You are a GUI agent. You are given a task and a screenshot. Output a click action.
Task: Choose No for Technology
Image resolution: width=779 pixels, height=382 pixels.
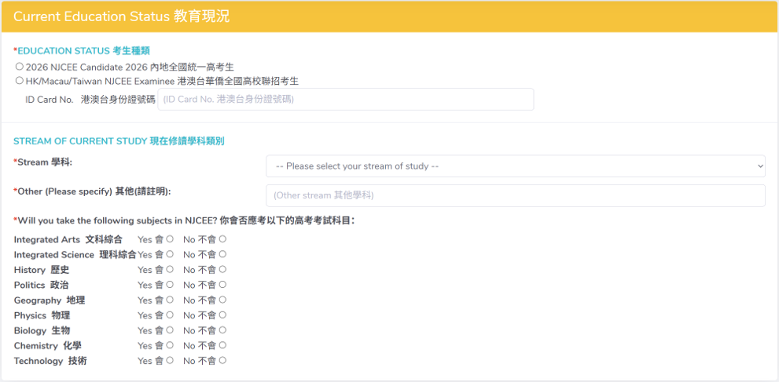pyautogui.click(x=222, y=361)
